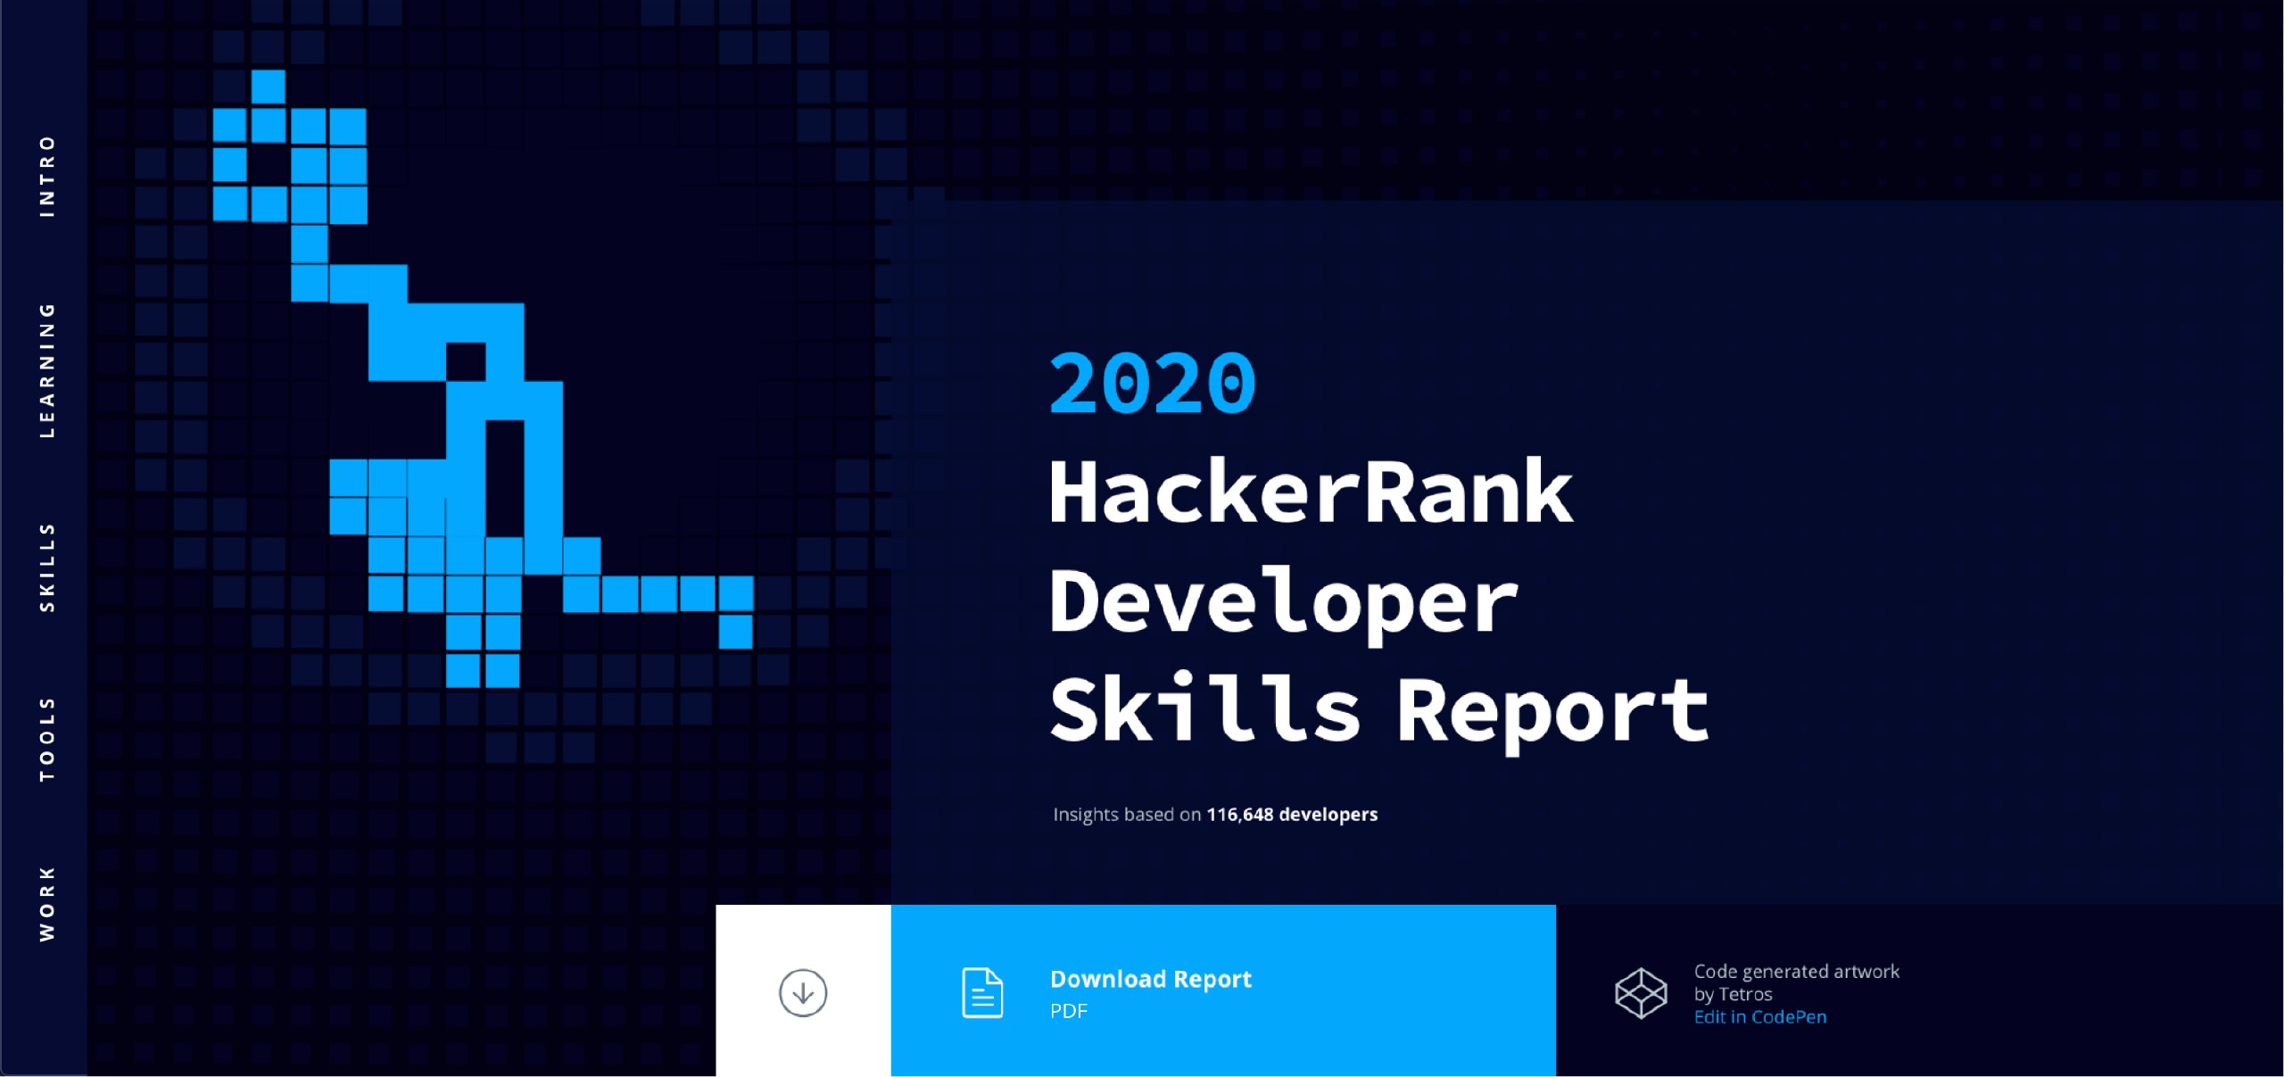Click the circled down-arrow scroll icon
The height and width of the screenshot is (1077, 2284).
coord(803,992)
